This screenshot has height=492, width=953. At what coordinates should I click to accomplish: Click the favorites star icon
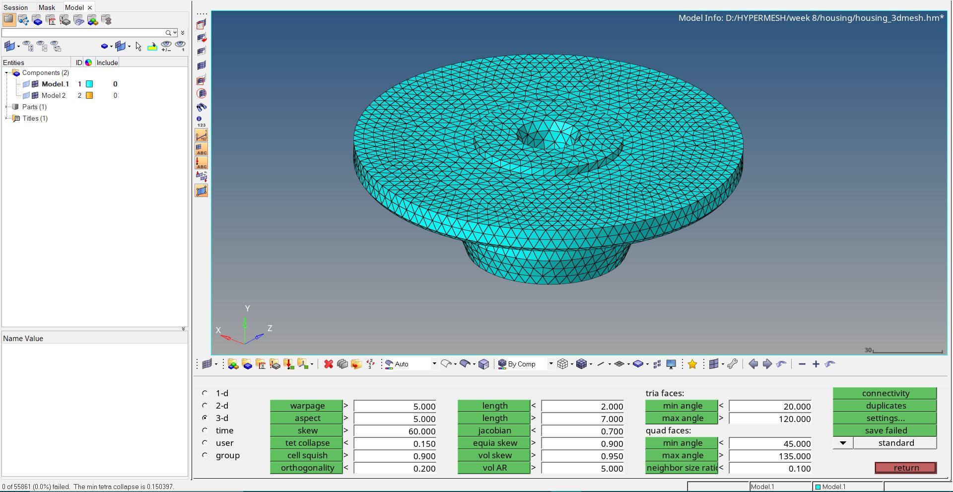tap(692, 364)
